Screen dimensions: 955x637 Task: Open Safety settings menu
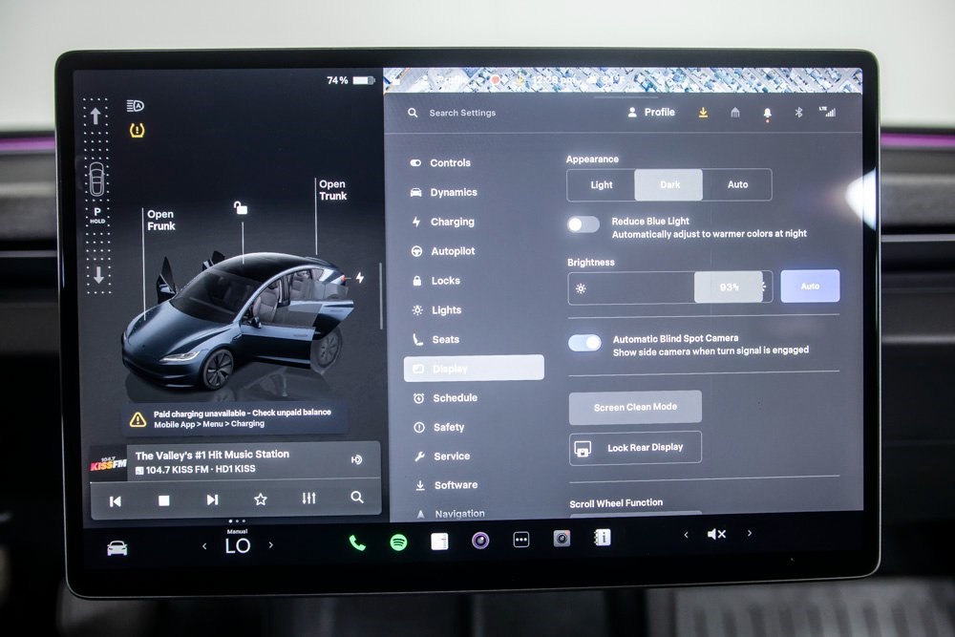[439, 427]
